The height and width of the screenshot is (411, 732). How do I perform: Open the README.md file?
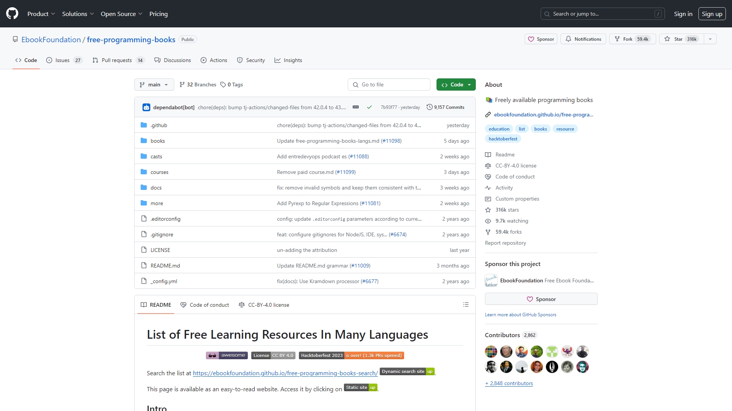165,266
